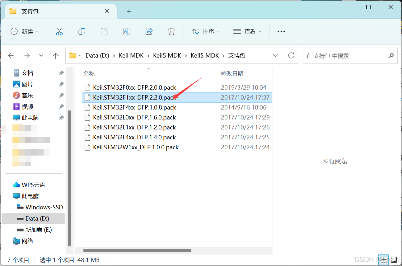Expand chevron after Data (D:) breadcrumb
The height and width of the screenshot is (266, 402).
(x=114, y=56)
